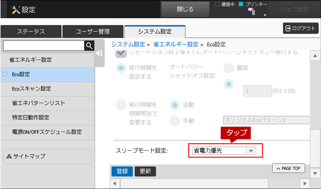Viewport: 321px width, 189px height.
Task: Click the blue プリンター indicator square
Action: [241, 4]
